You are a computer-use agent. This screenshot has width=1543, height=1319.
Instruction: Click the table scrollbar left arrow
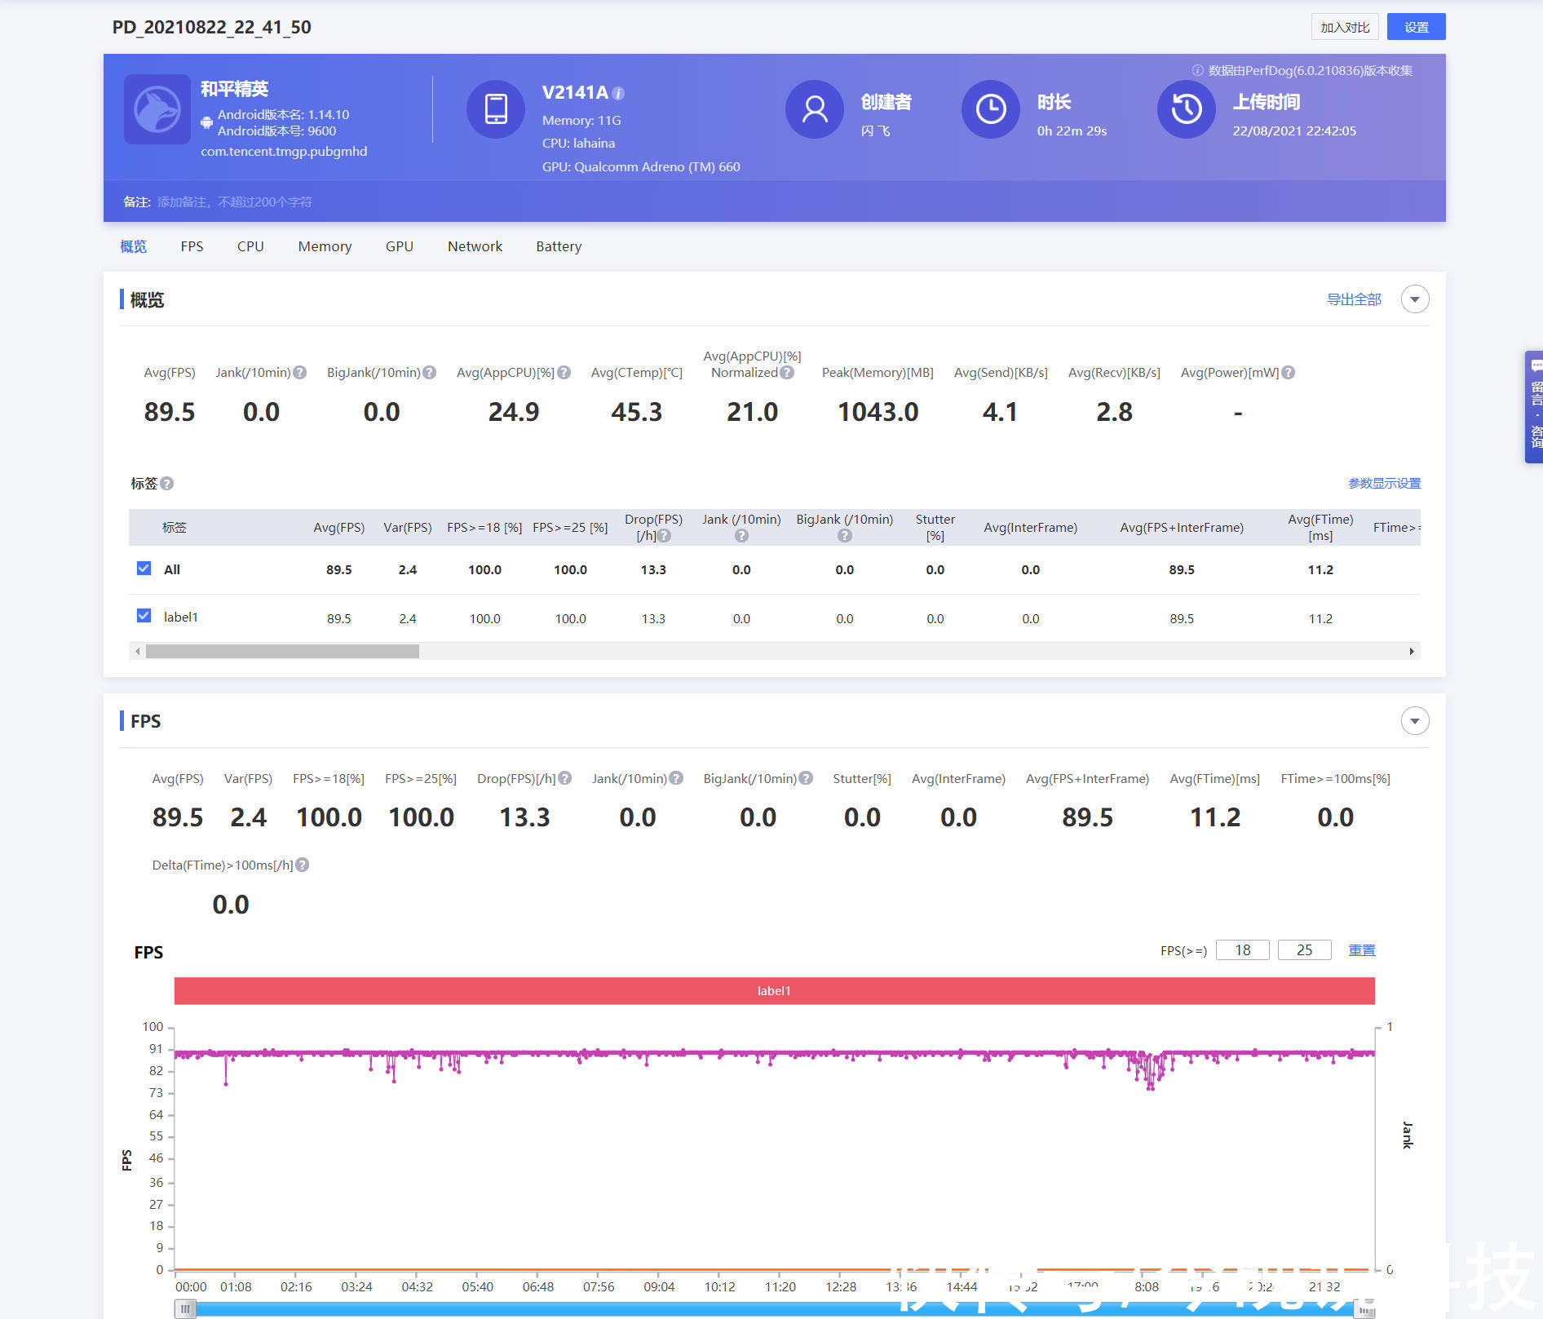point(138,651)
